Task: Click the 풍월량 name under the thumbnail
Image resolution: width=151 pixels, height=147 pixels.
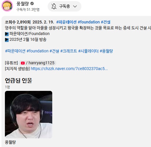Action: [10, 142]
